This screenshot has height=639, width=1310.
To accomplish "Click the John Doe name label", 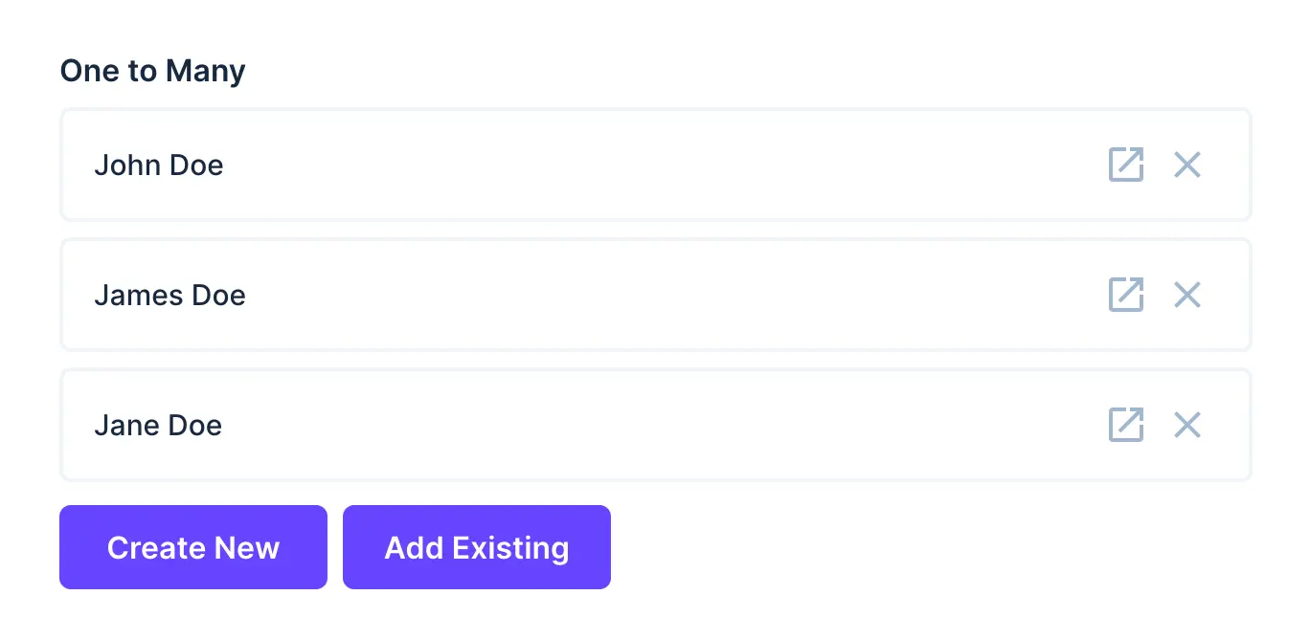I will [159, 165].
